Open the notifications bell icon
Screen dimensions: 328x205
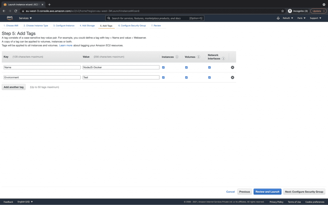coord(278,18)
